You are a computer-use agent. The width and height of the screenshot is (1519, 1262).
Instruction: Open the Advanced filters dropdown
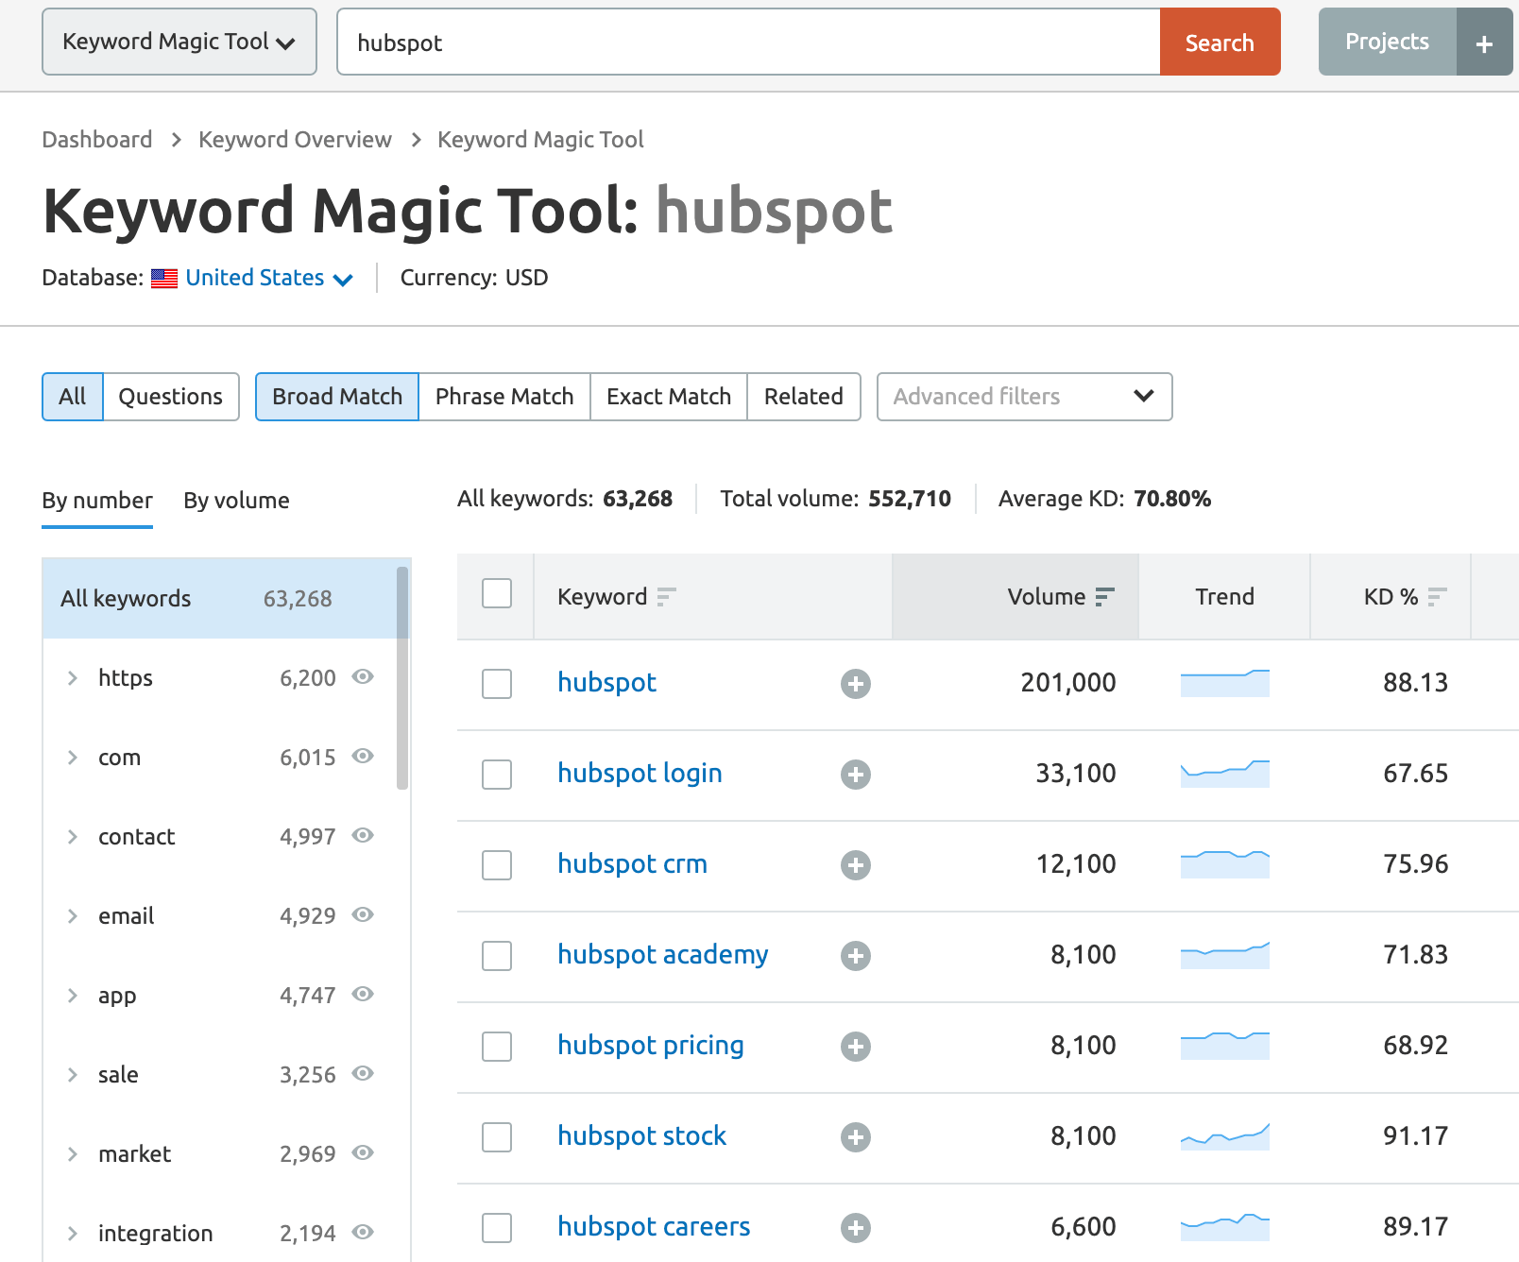click(x=1024, y=397)
